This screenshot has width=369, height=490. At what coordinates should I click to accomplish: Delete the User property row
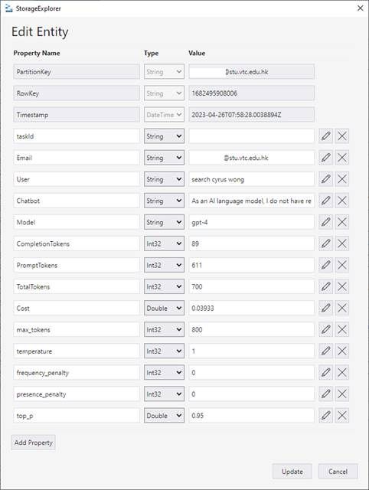coord(341,179)
